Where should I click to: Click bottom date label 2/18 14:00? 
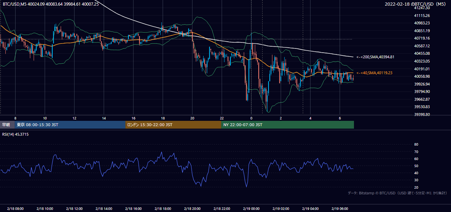[x=104, y=208]
